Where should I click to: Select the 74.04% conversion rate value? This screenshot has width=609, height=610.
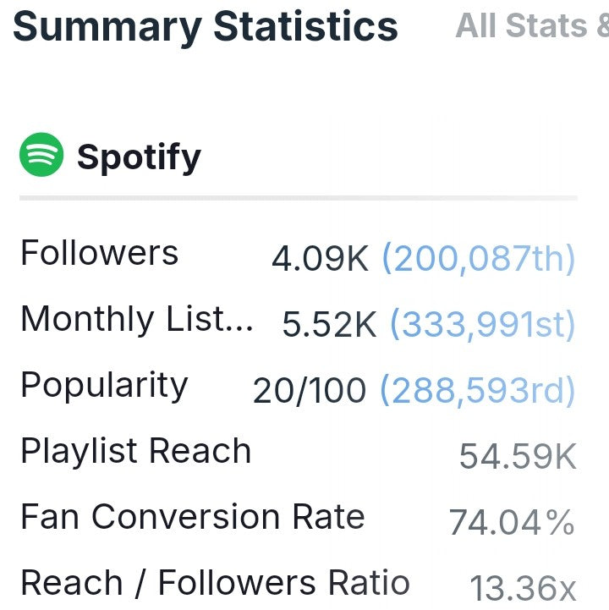click(x=512, y=522)
